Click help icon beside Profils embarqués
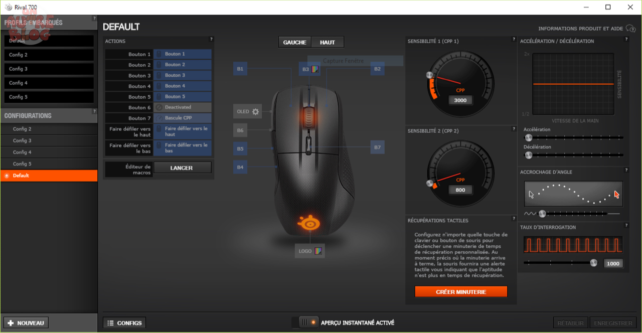The image size is (642, 333). coord(94,19)
